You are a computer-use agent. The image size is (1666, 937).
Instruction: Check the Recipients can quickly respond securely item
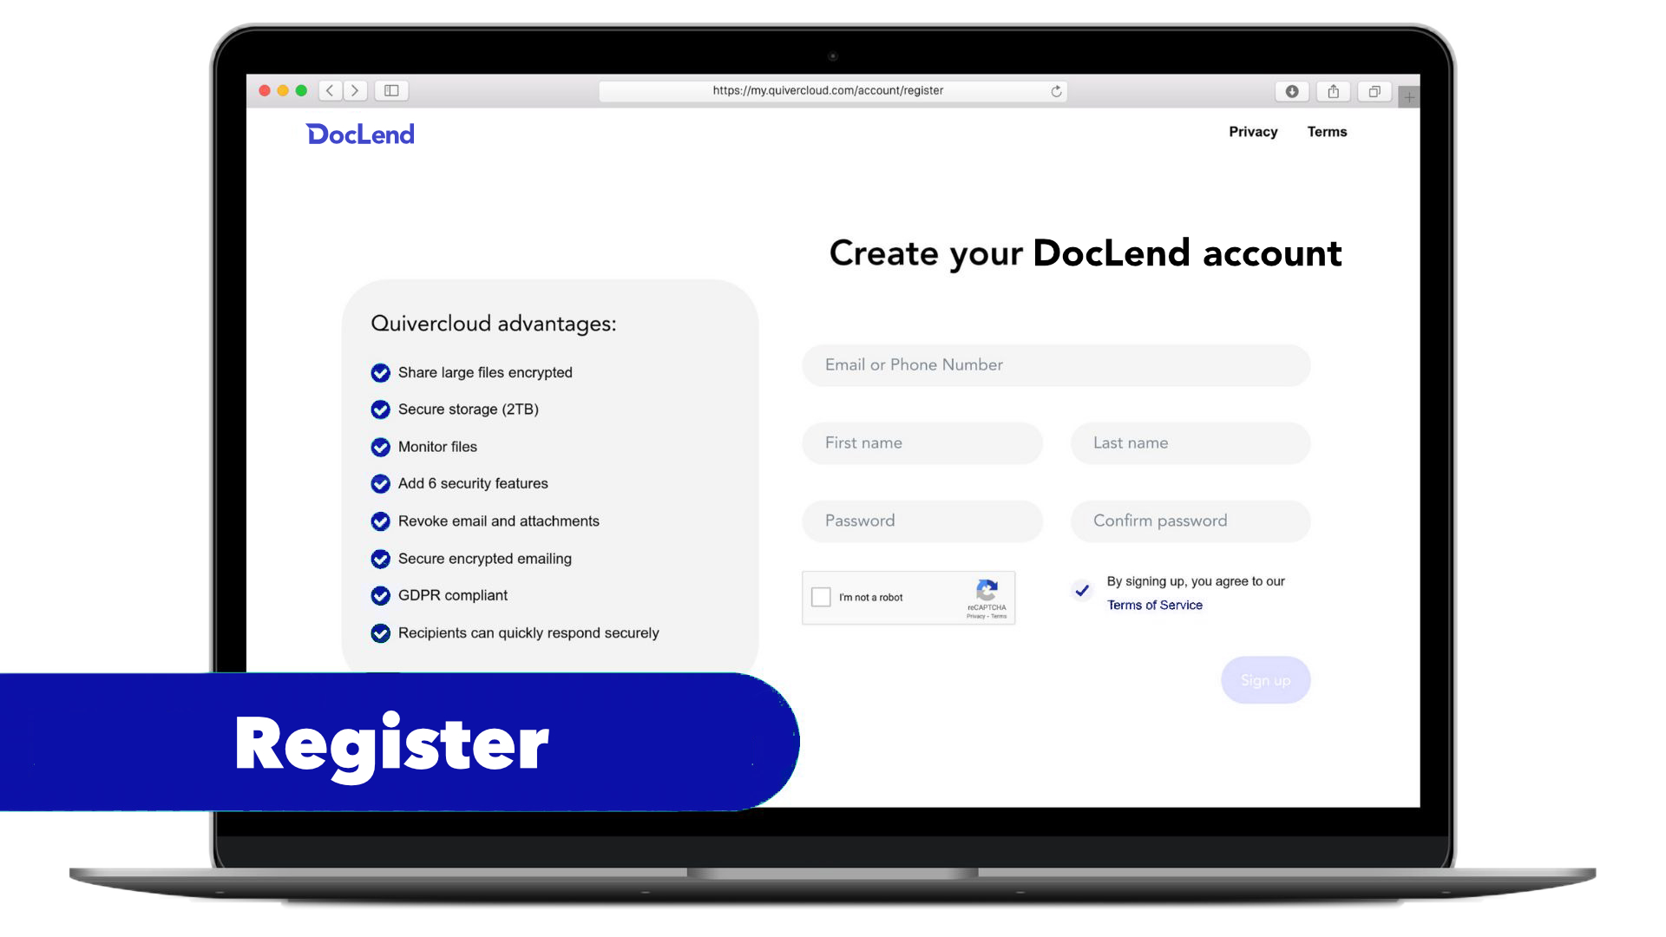point(381,632)
